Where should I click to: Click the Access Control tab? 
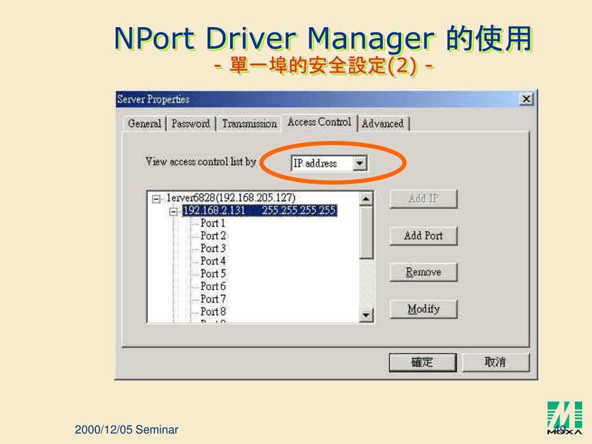pos(319,122)
